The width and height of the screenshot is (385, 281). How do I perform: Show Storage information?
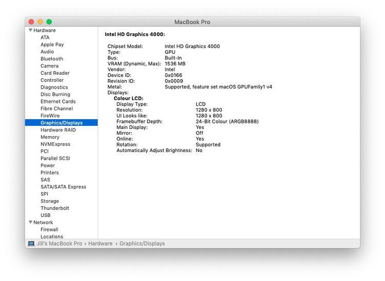tap(50, 201)
